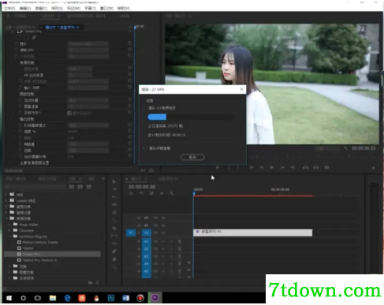
Task: Click the rectangle mask tool under Twixtor Pro
Action: pos(26,38)
